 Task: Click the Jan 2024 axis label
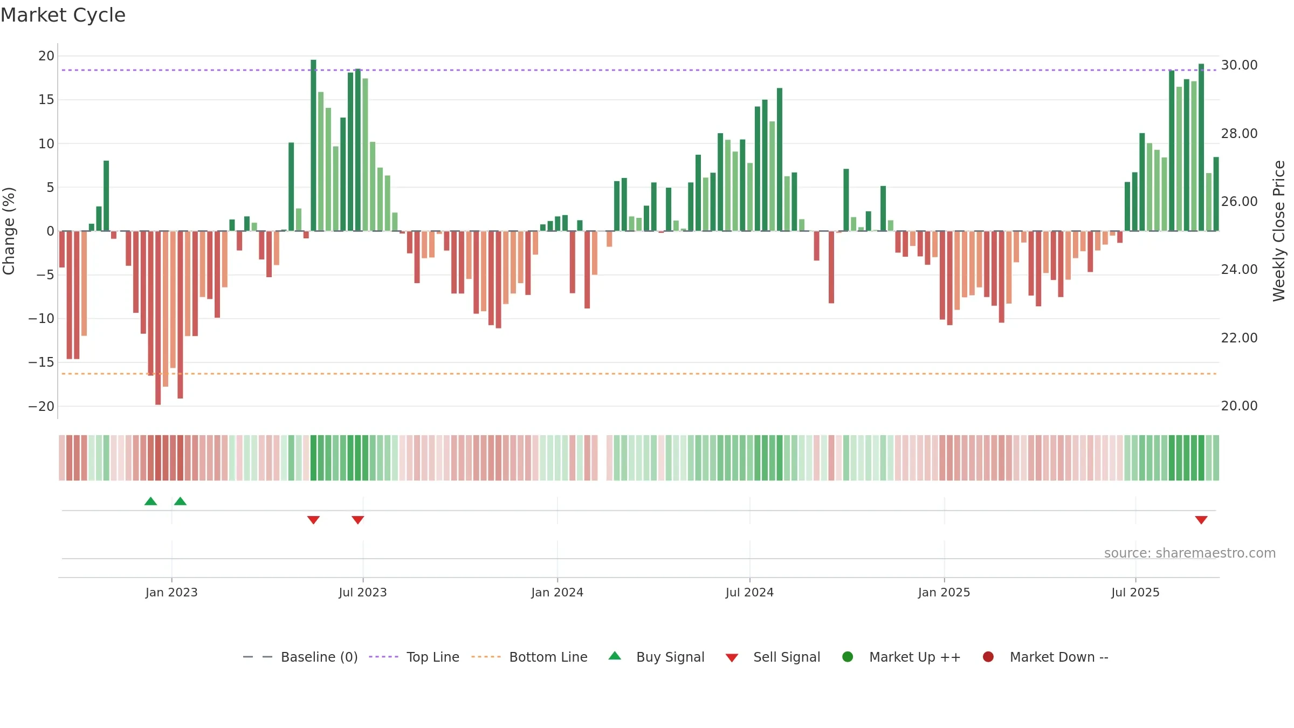click(x=557, y=592)
